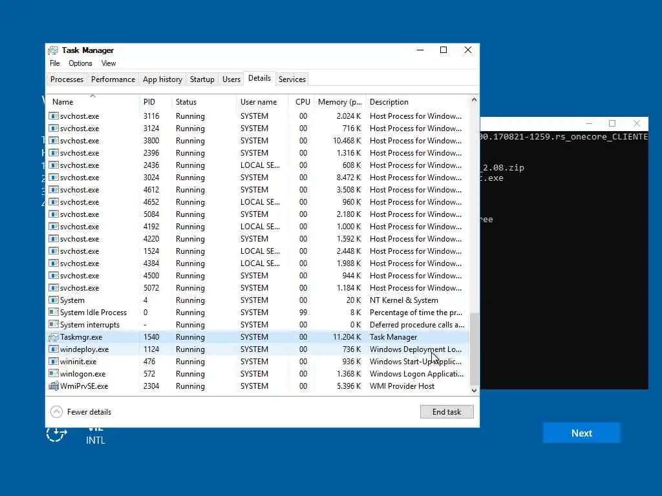The image size is (662, 496).
Task: Switch to the Performance tab
Action: (x=113, y=79)
